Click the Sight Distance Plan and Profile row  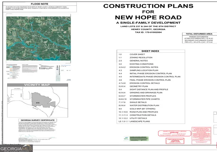143,90
